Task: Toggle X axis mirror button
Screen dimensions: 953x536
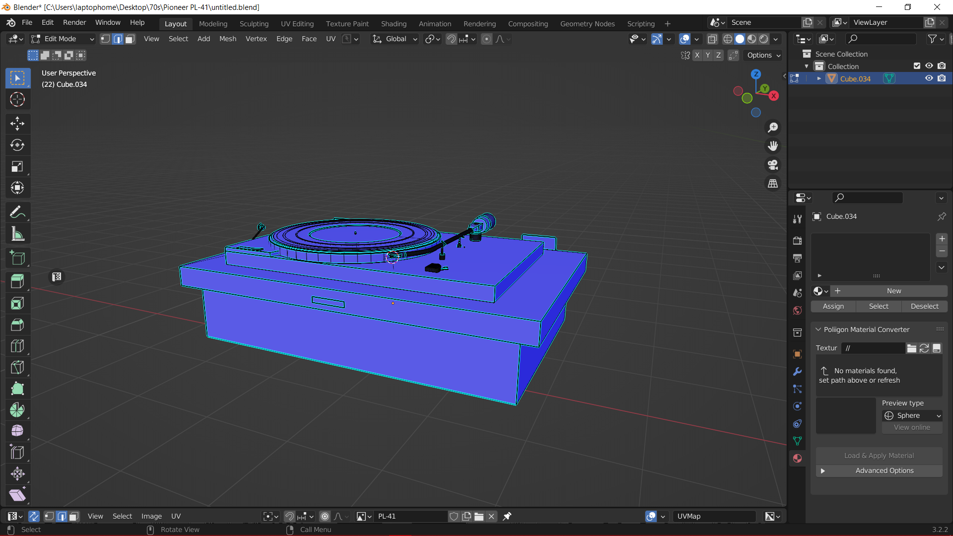Action: [697, 55]
